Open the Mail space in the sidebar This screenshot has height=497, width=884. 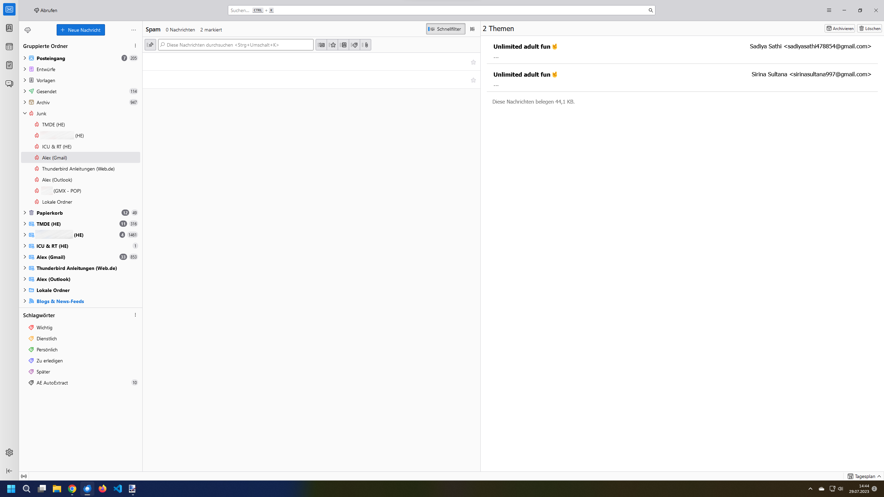pos(9,9)
